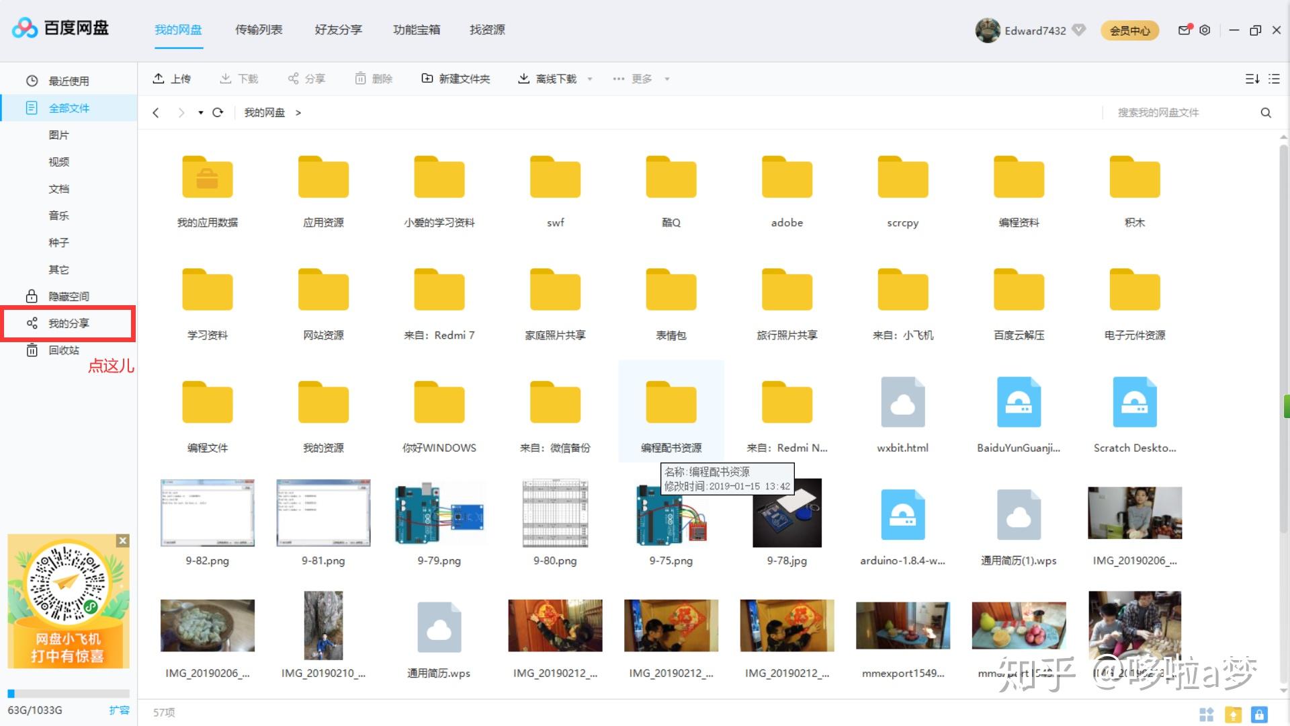Image resolution: width=1290 pixels, height=726 pixels.
Task: Select the wxbit.html file
Action: pyautogui.click(x=902, y=414)
